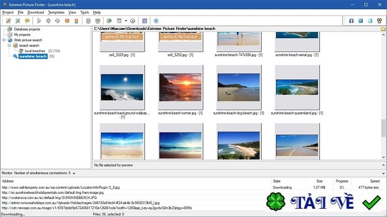Click the blue help icon in toolbar
The image size is (387, 217).
[155, 21]
